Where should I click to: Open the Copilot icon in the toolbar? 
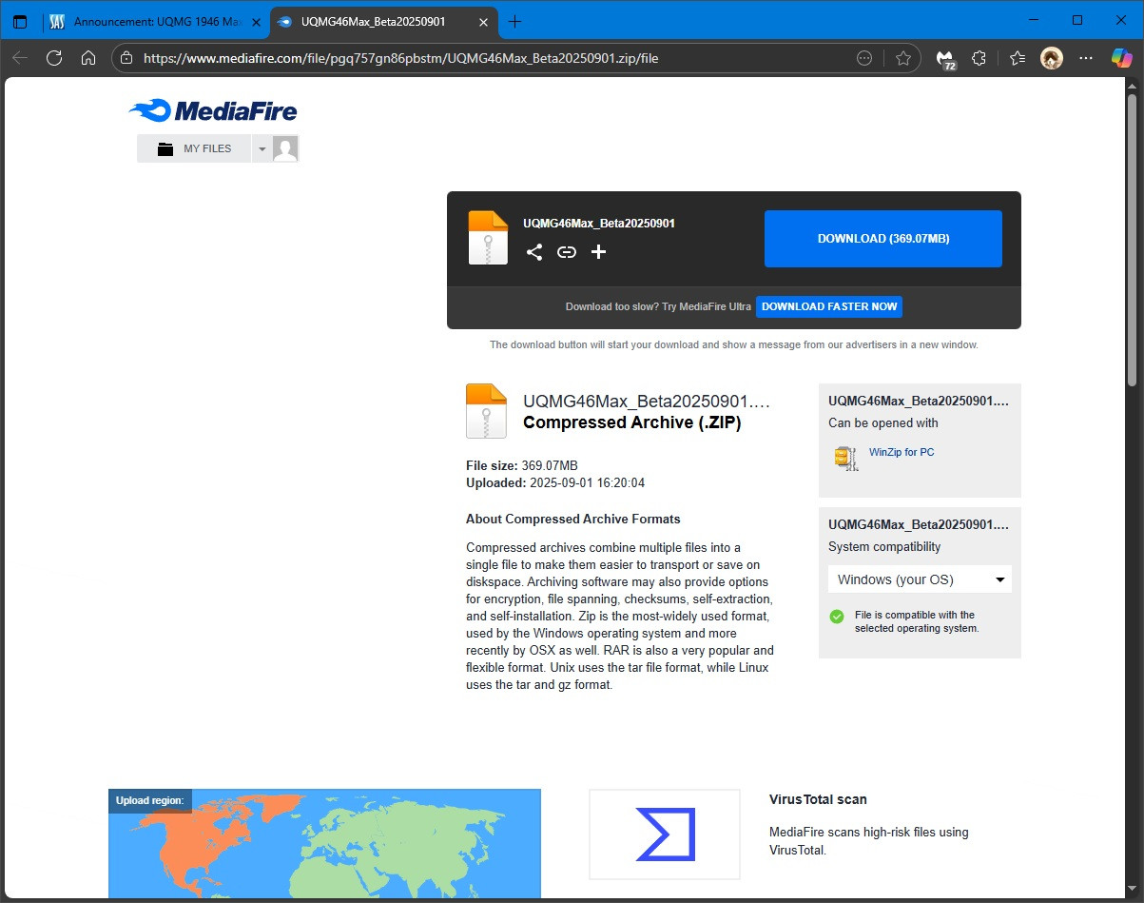tap(1122, 58)
